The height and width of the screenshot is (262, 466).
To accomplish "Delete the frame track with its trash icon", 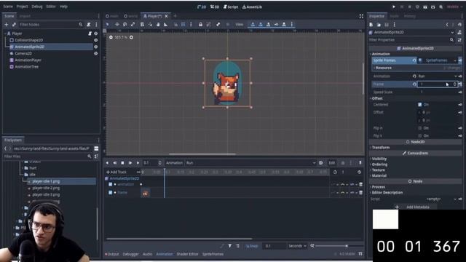I will 361,192.
